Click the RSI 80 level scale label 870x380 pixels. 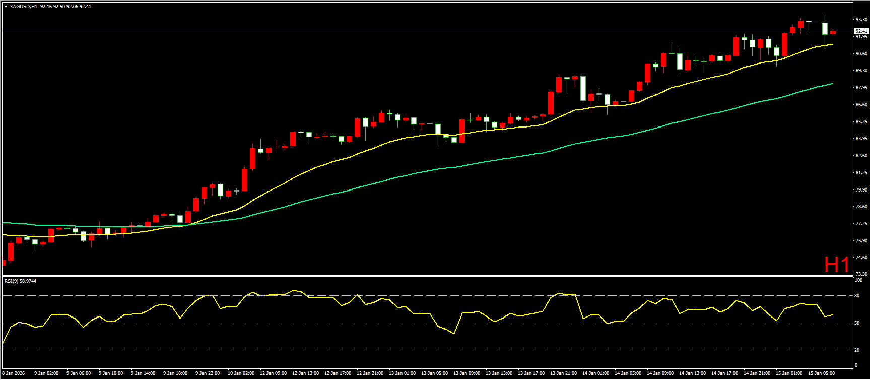click(x=857, y=296)
